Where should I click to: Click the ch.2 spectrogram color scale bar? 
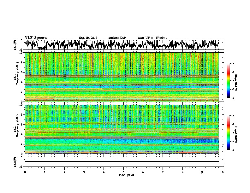pyautogui.click(x=228, y=133)
